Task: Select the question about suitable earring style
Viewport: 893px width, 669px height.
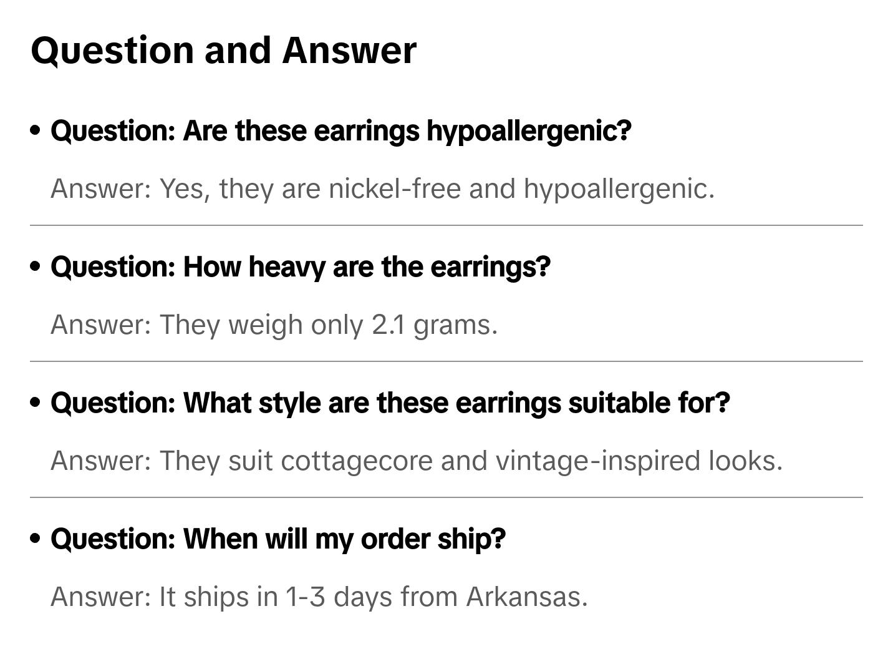Action: [x=390, y=403]
